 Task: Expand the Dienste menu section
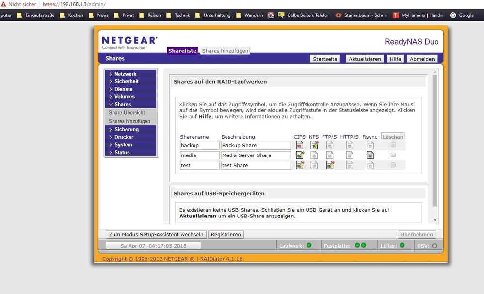coord(130,89)
